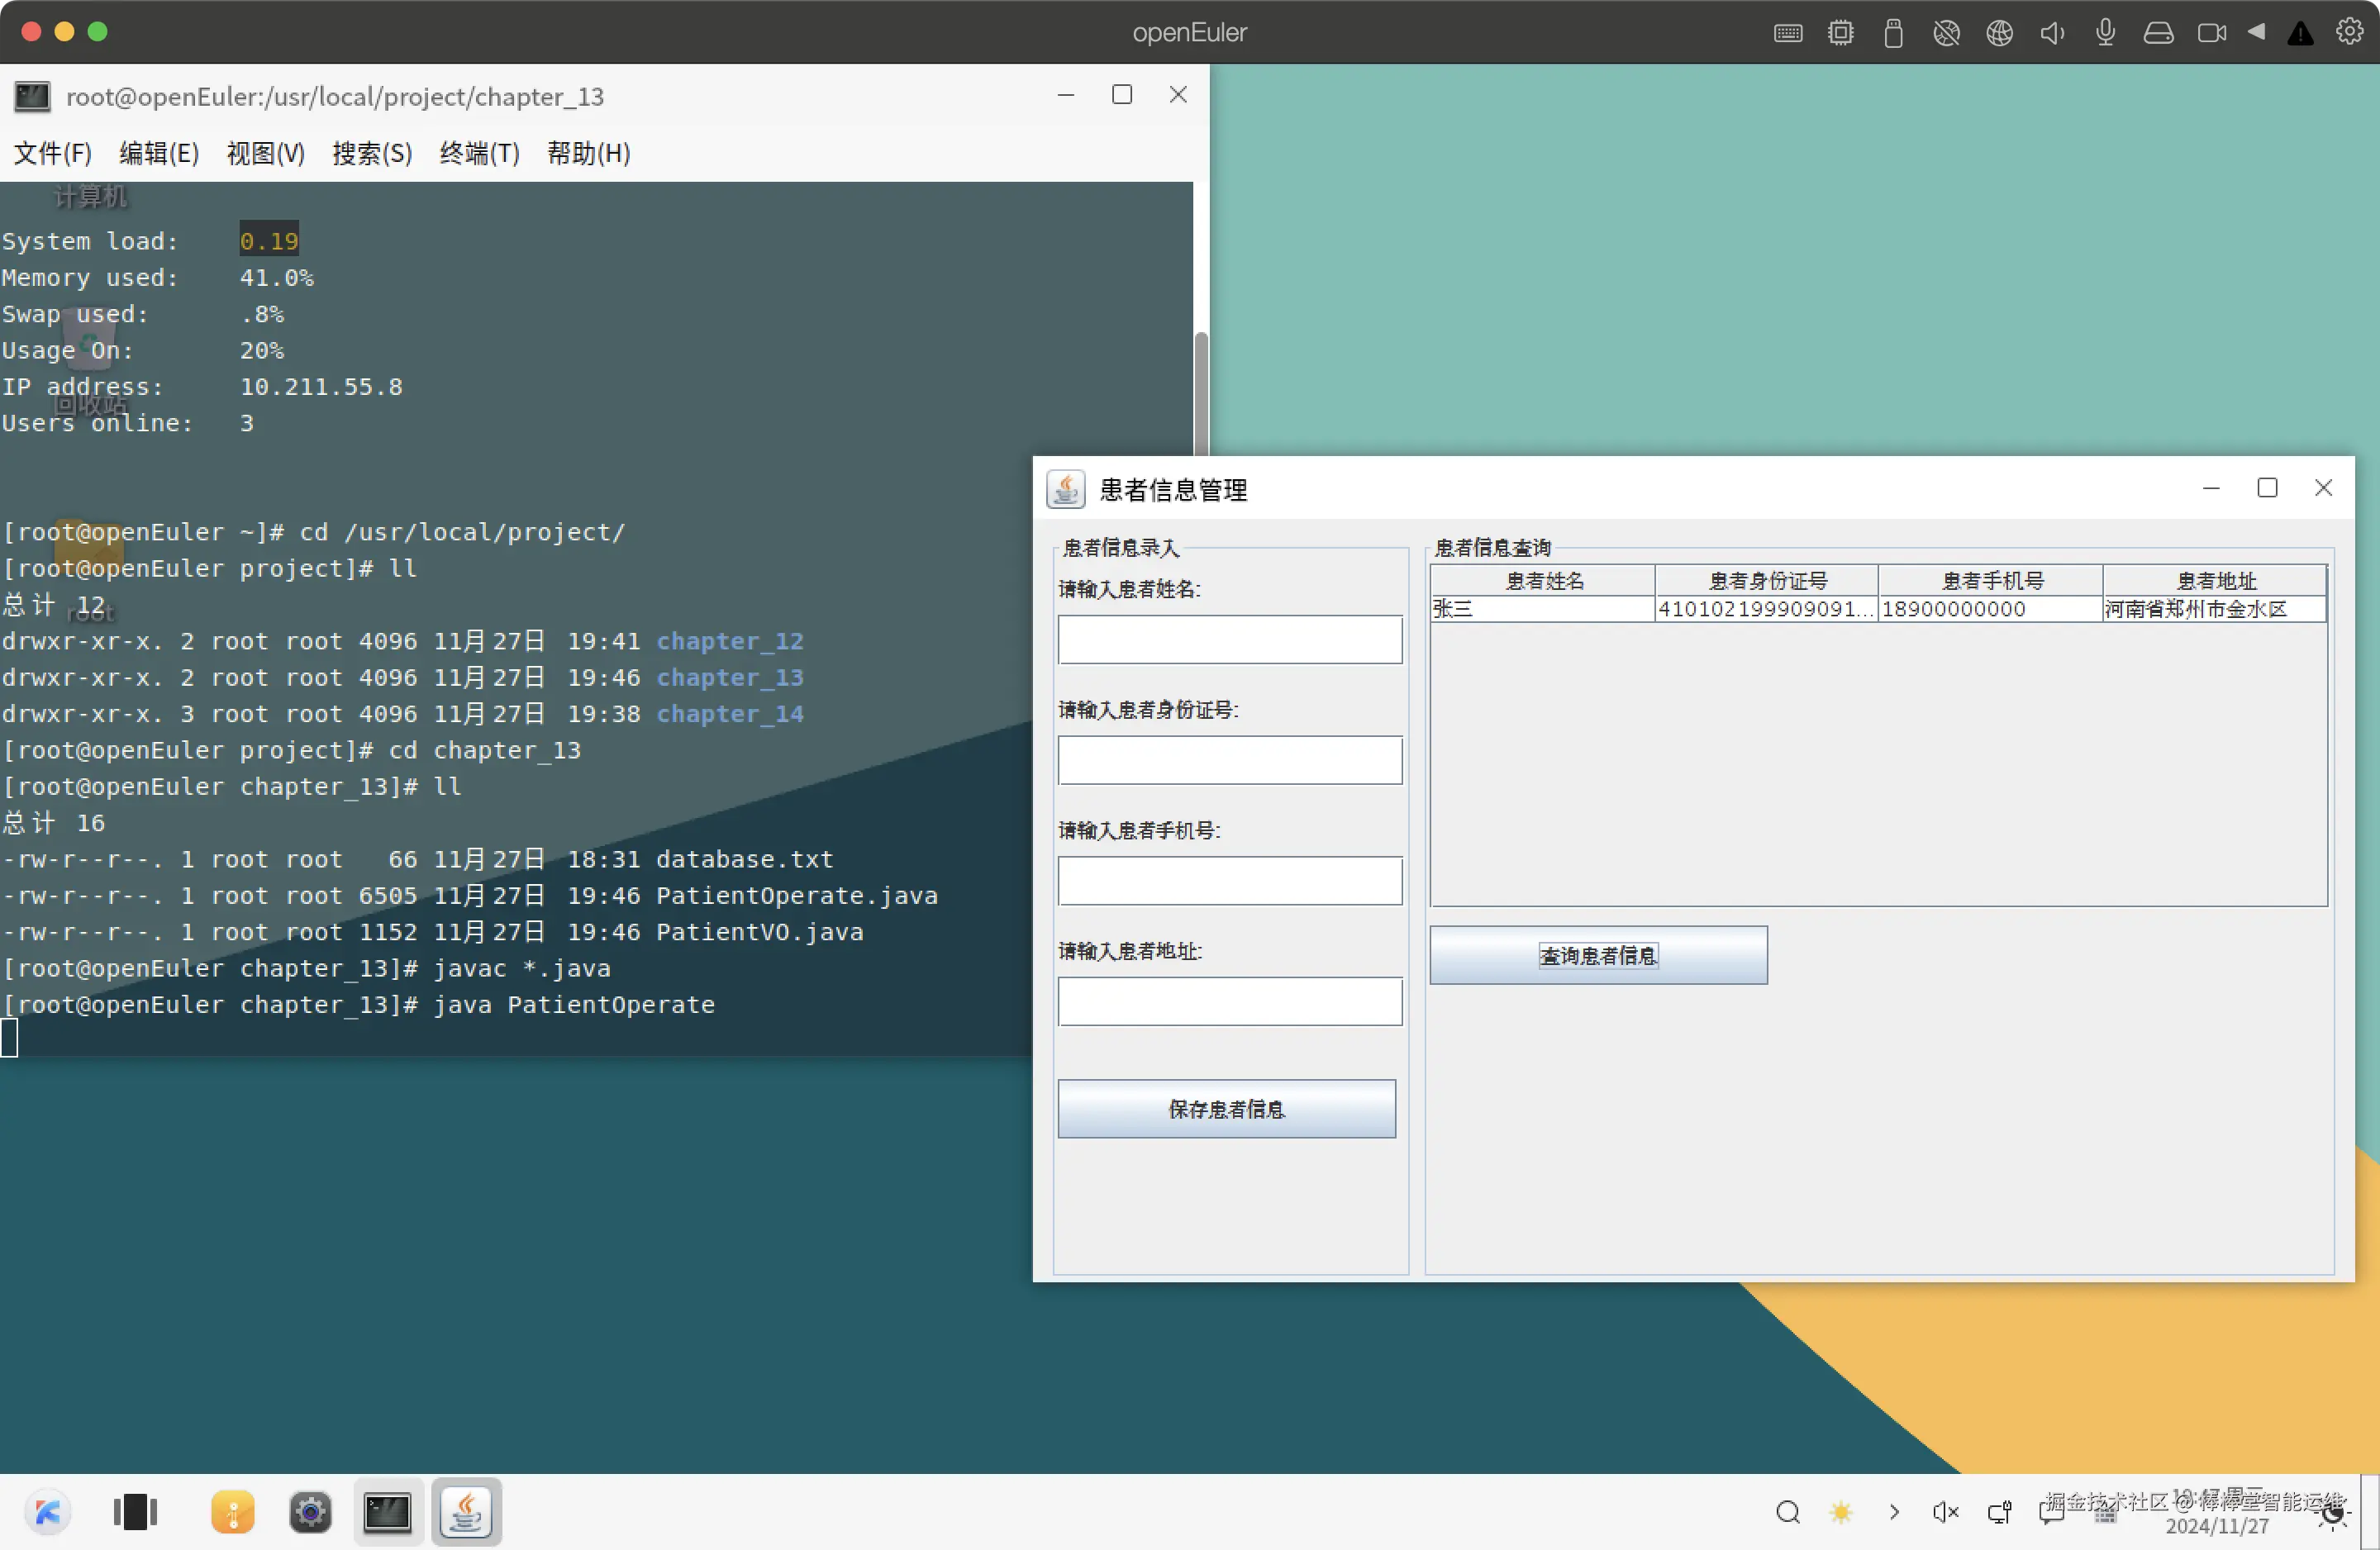Click the terminal vertical scrollbar thumb
The height and width of the screenshot is (1550, 2380).
(x=1201, y=395)
